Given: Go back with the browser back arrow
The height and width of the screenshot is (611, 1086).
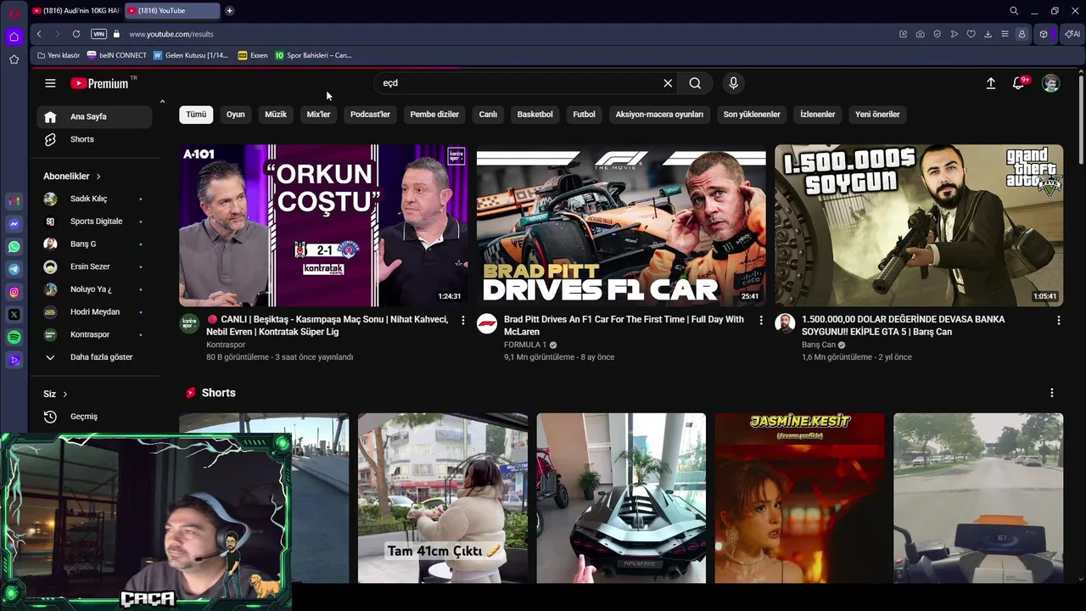Looking at the screenshot, I should [x=39, y=34].
